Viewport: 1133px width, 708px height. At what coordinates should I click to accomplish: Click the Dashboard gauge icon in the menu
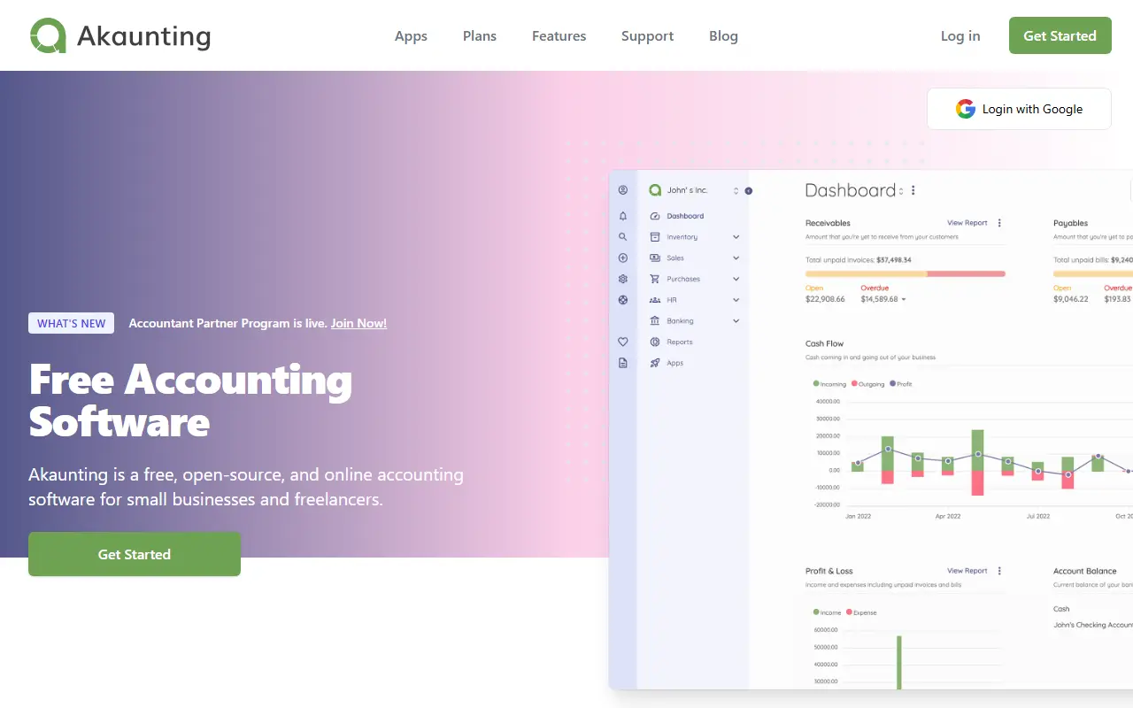655,216
